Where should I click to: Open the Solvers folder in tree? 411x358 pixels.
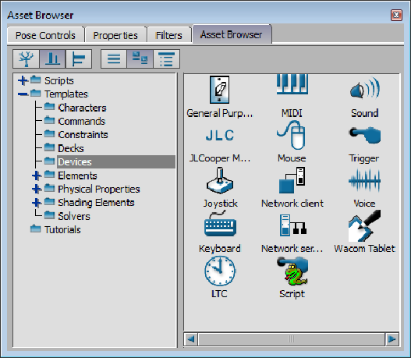pos(74,216)
